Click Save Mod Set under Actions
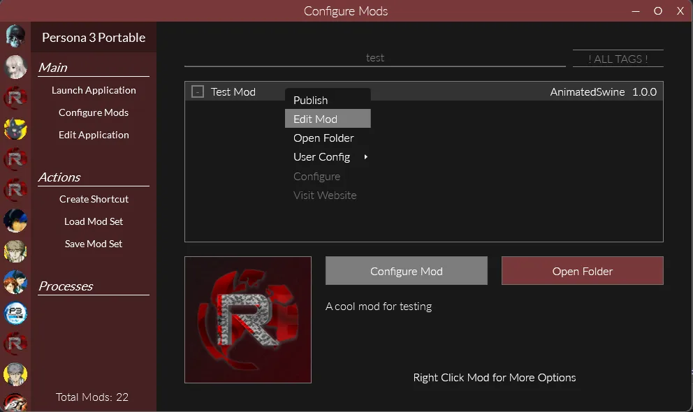Viewport: 693px width, 412px height. (94, 244)
